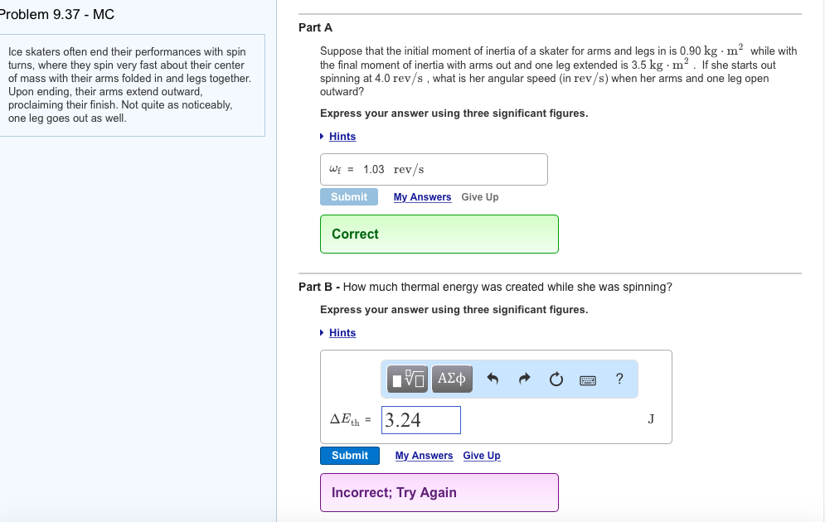
Task: Click the undo arrow in the equation toolbar
Action: [493, 379]
